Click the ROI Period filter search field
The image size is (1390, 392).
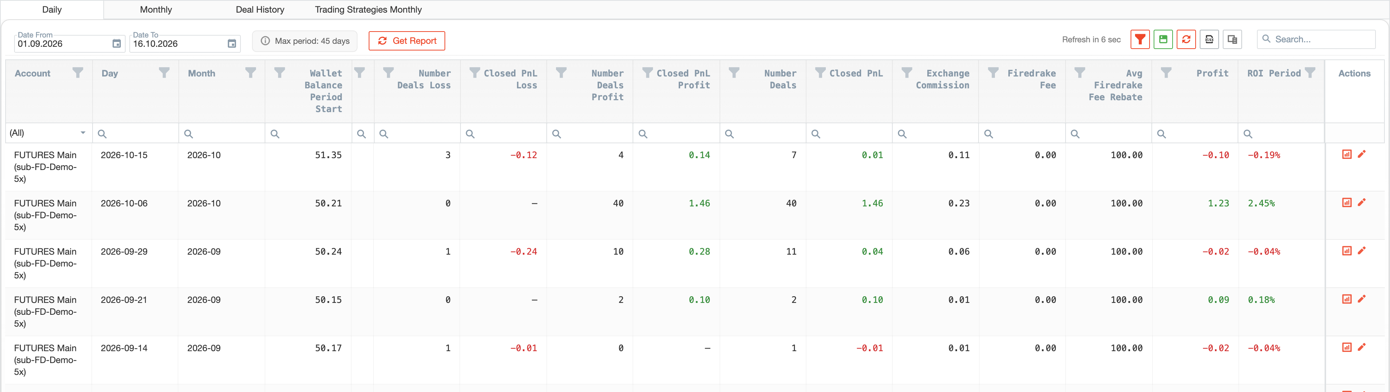[x=1281, y=133]
